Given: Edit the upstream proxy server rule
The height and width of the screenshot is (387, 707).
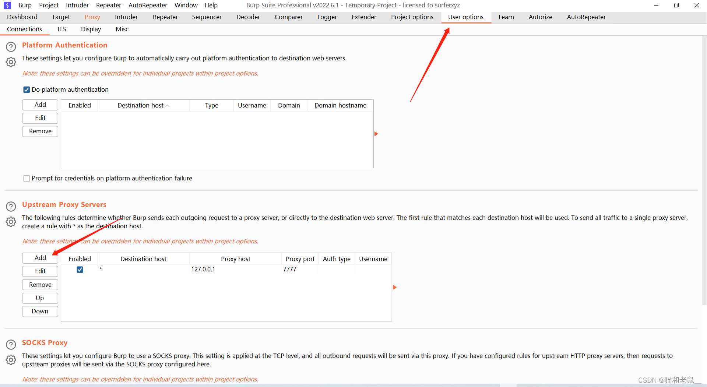Looking at the screenshot, I should click(x=40, y=271).
